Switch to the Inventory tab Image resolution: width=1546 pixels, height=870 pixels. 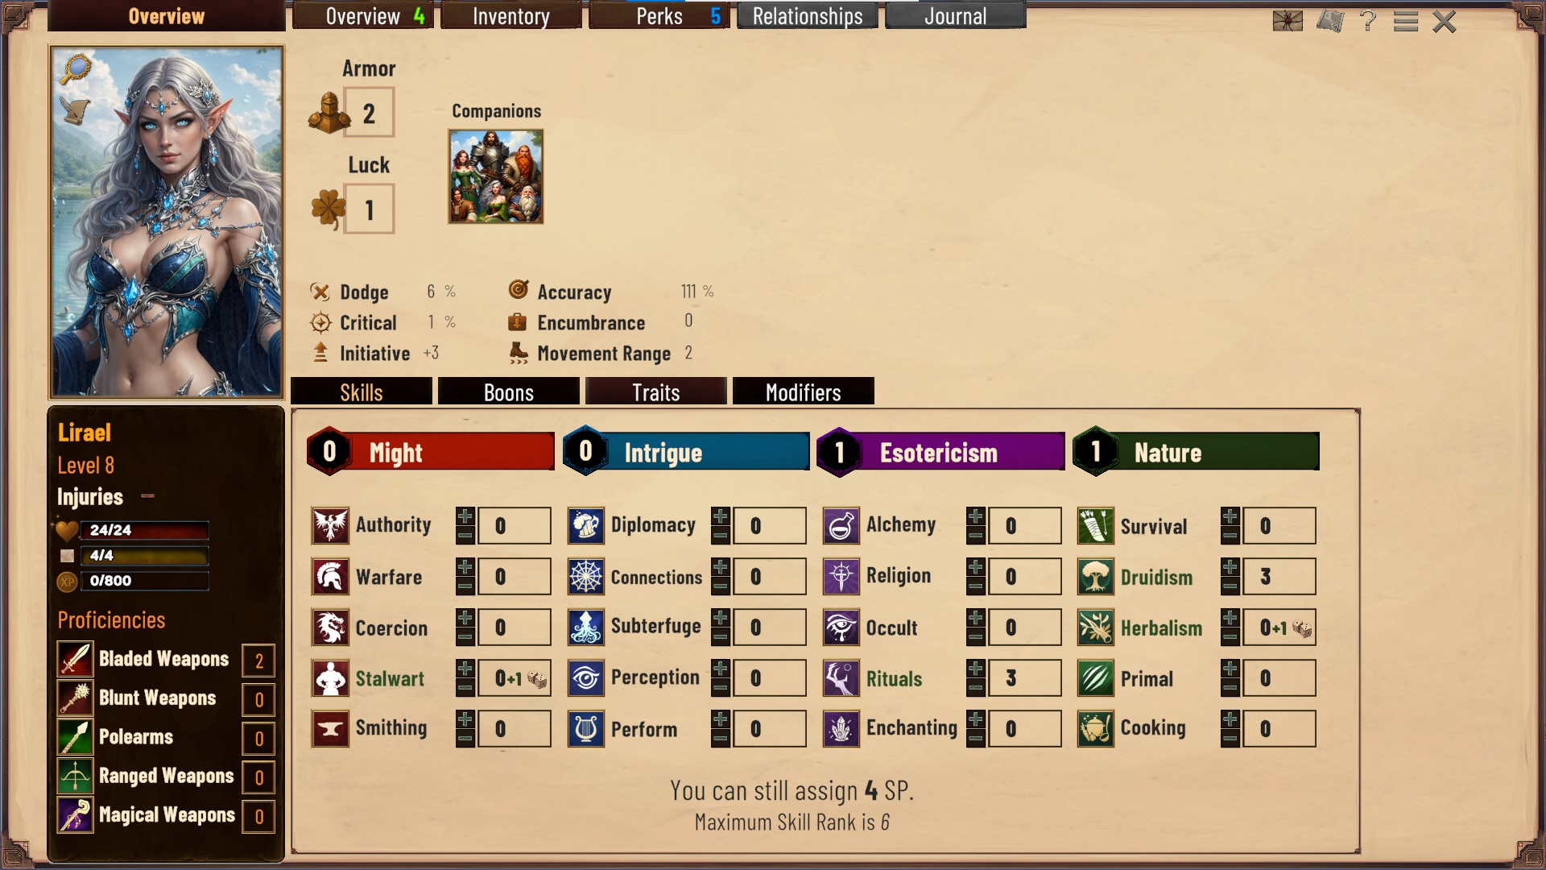[x=511, y=16]
